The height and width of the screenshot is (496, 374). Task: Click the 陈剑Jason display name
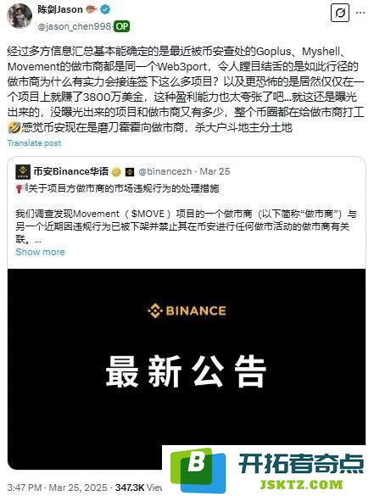(60, 10)
